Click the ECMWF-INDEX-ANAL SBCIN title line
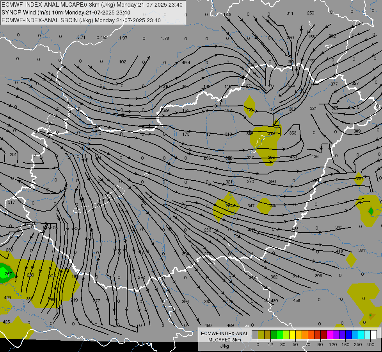Screen dimensions: 382x352 [81, 20]
